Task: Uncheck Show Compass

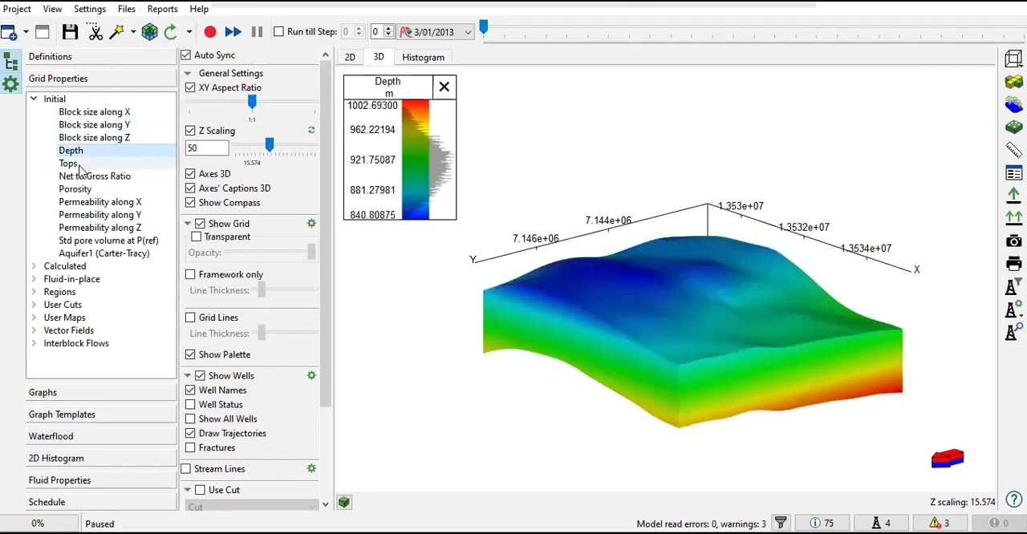Action: (x=190, y=203)
